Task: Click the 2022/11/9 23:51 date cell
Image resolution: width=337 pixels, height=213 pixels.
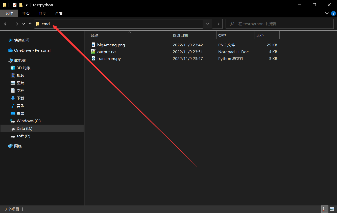Action: [x=188, y=52]
